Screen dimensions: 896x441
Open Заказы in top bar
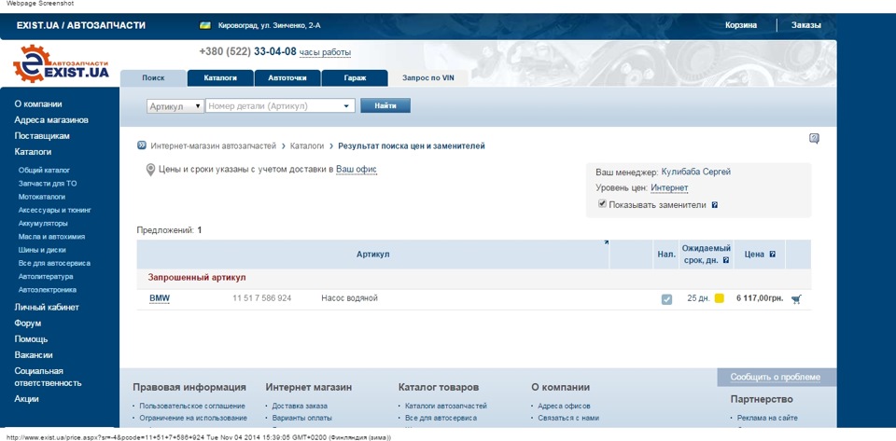pos(805,25)
